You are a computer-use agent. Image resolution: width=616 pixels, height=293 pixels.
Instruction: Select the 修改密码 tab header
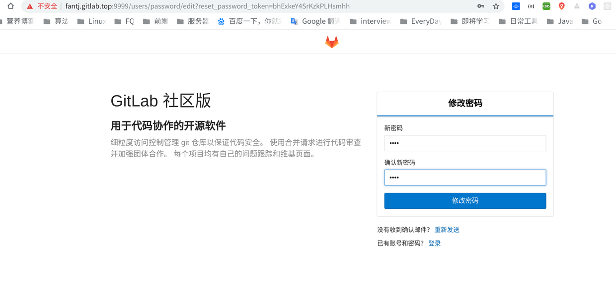pos(465,103)
